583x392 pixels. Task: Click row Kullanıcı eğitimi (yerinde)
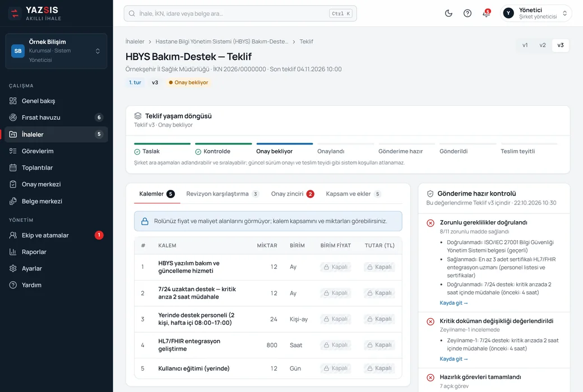[268, 368]
